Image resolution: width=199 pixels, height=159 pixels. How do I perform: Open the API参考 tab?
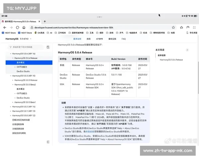[99, 39]
